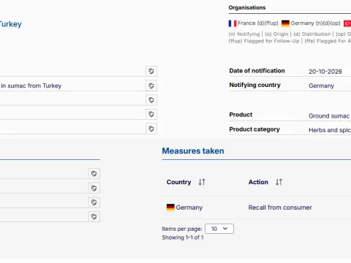Viewport: 351px width, 263px height.
Task: Click 'Germany' text in Measures taken table
Action: [189, 207]
